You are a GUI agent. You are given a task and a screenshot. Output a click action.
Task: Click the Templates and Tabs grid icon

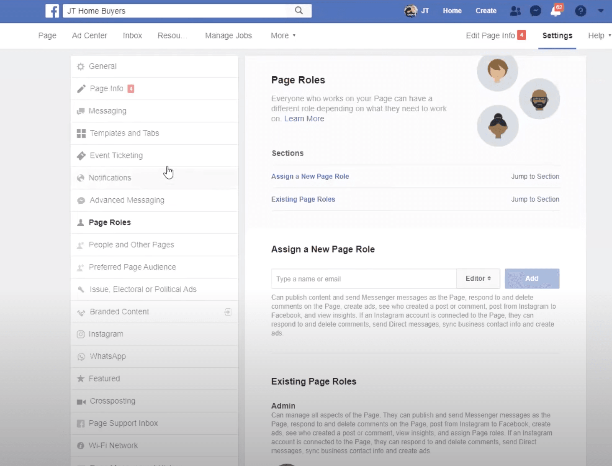[81, 133]
